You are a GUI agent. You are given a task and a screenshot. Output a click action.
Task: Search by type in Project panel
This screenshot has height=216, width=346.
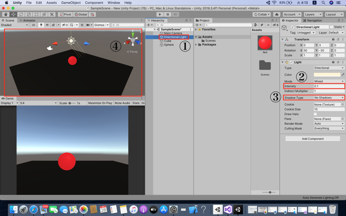tap(256, 25)
